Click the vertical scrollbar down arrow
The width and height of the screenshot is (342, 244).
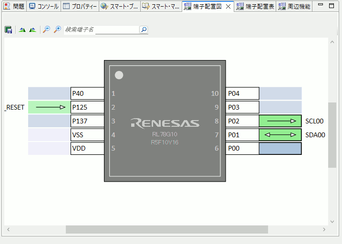[332, 222]
